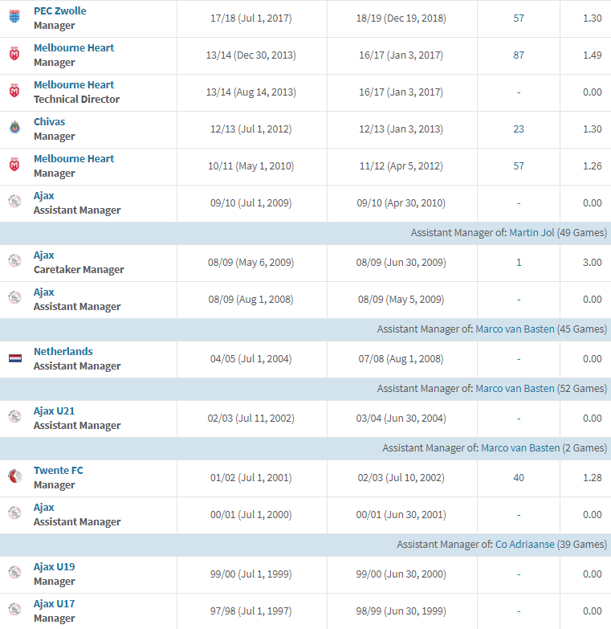Image resolution: width=611 pixels, height=629 pixels.
Task: Click the 40 matches link for Twente FC
Action: click(519, 478)
